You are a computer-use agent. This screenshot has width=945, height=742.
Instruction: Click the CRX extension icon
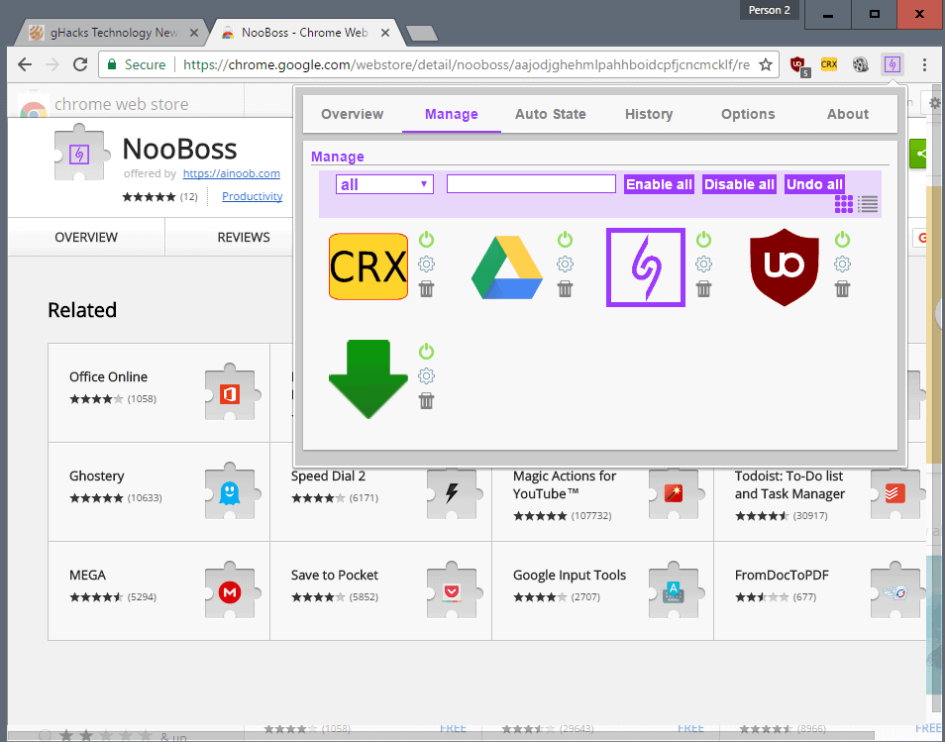tap(367, 265)
